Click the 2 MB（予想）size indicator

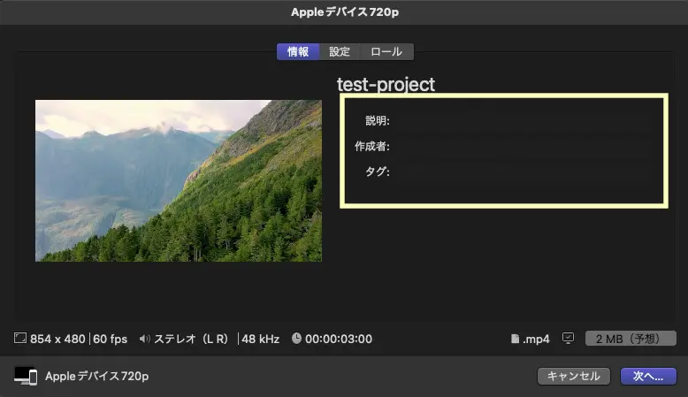pyautogui.click(x=631, y=339)
